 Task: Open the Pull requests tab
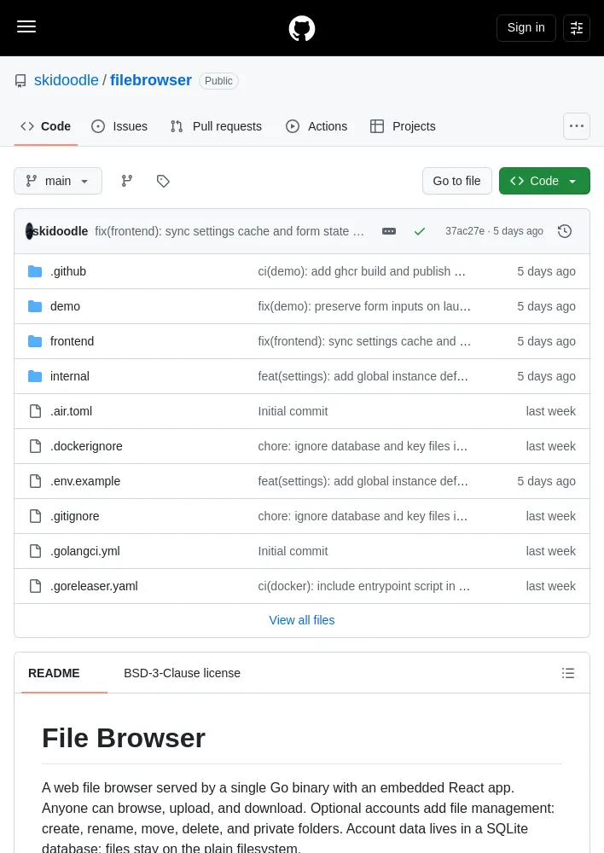pos(216,126)
